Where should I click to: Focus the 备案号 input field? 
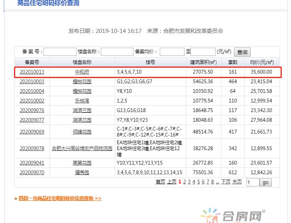(60, 52)
